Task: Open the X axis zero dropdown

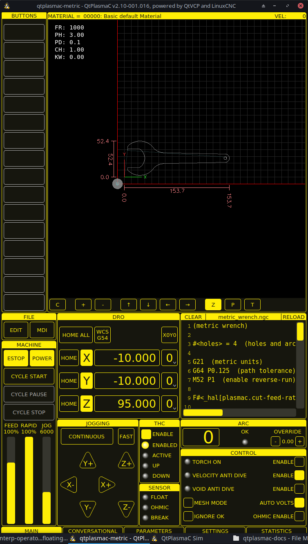Action: click(170, 358)
